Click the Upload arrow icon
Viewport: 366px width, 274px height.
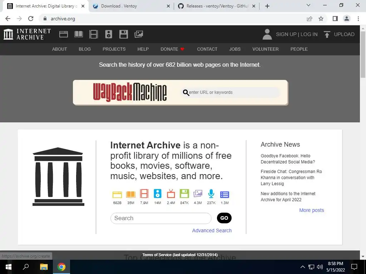(x=327, y=34)
